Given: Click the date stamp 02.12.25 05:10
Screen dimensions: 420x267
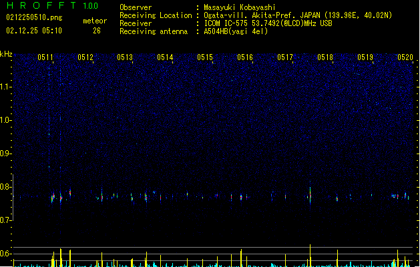Looking at the screenshot, I should [34, 31].
